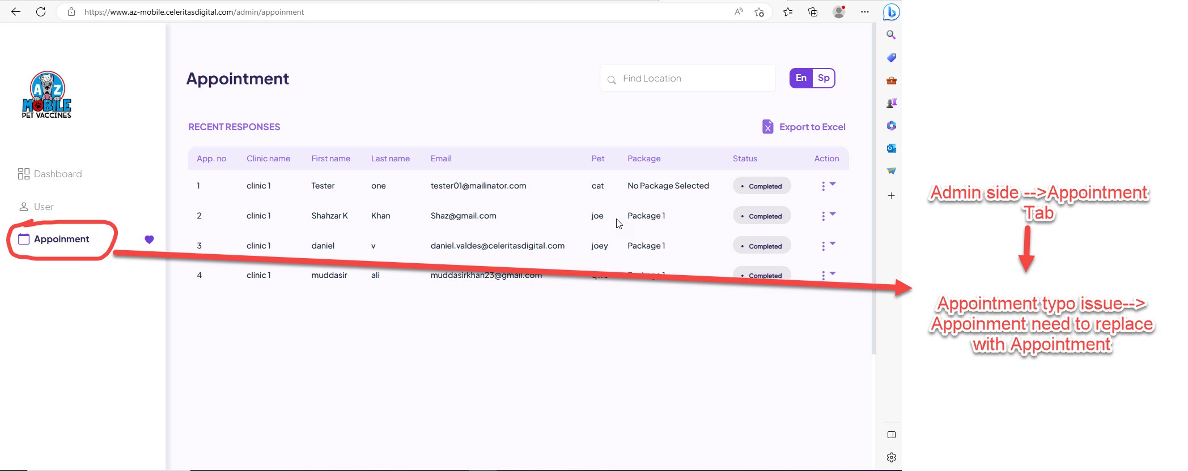Image resolution: width=1188 pixels, height=471 pixels.
Task: Open the Bing Copilot sidebar icon
Action: tap(891, 12)
